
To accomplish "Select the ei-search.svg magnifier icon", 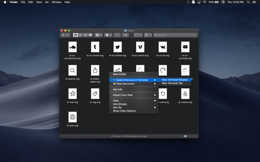I will click(x=72, y=70).
